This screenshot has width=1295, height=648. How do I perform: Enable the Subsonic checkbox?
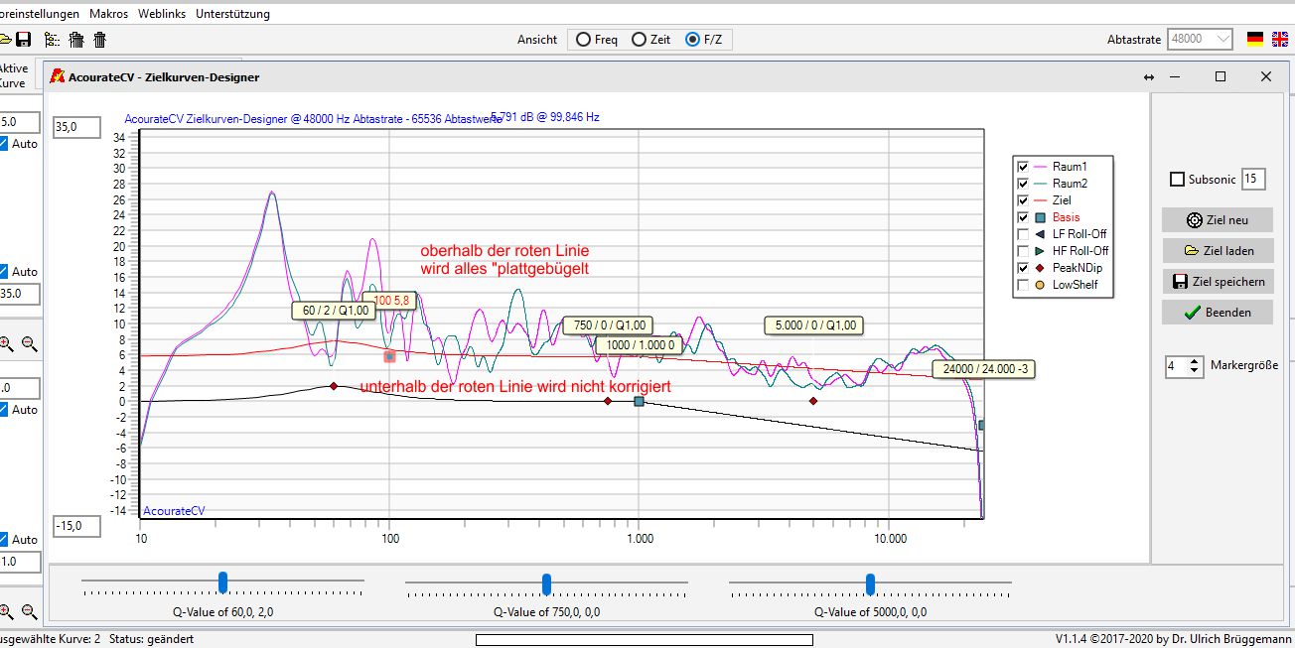(1178, 180)
